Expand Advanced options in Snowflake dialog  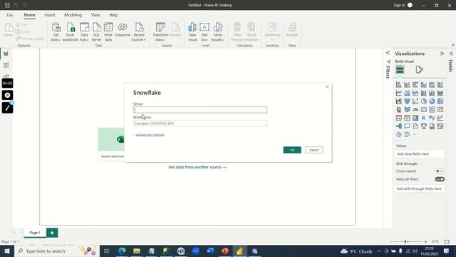tap(149, 135)
